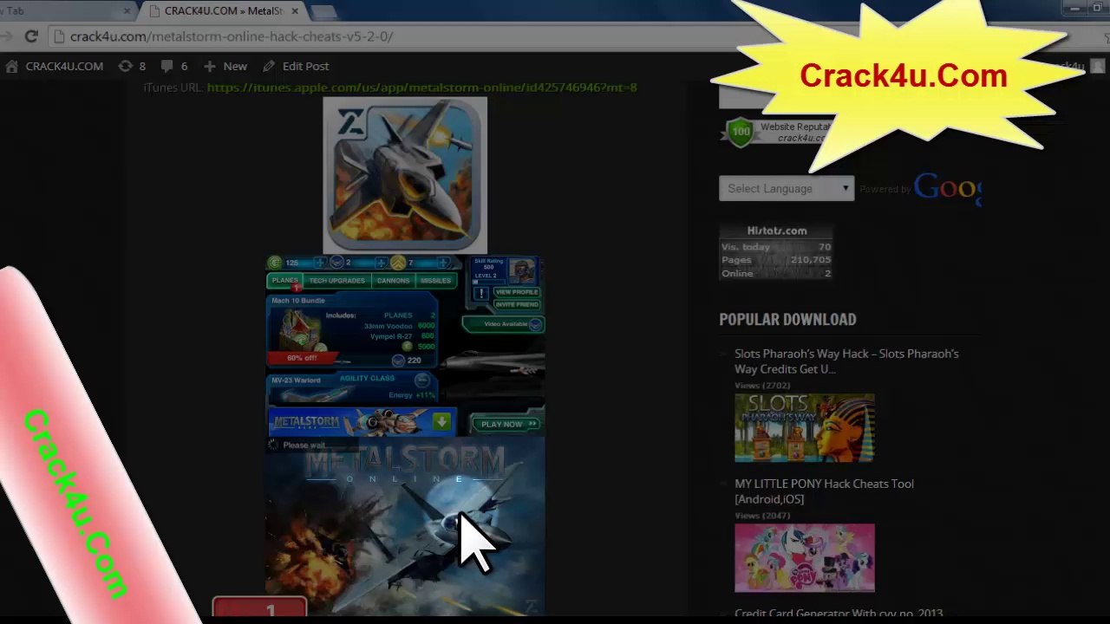Click the 'Please wait' loading text
Screen dimensions: 1110x624
coord(304,445)
